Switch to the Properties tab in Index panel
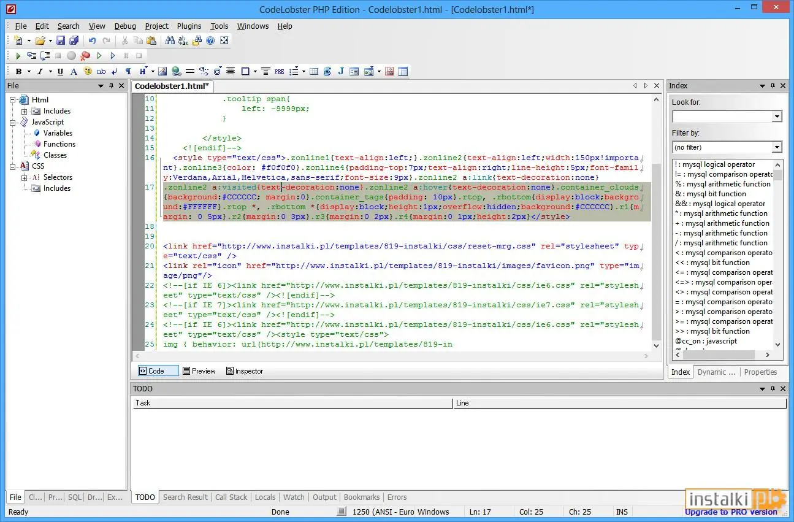Image resolution: width=794 pixels, height=522 pixels. click(x=760, y=372)
